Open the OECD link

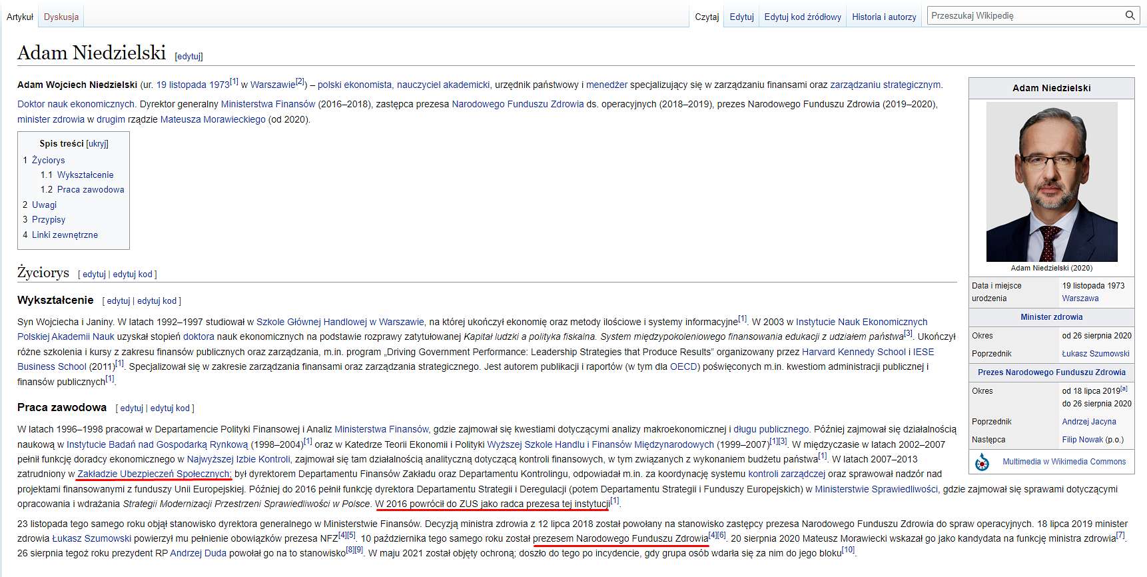683,366
